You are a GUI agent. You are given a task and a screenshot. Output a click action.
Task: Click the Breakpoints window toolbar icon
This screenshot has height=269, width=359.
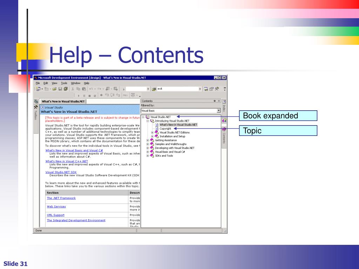(x=133, y=95)
